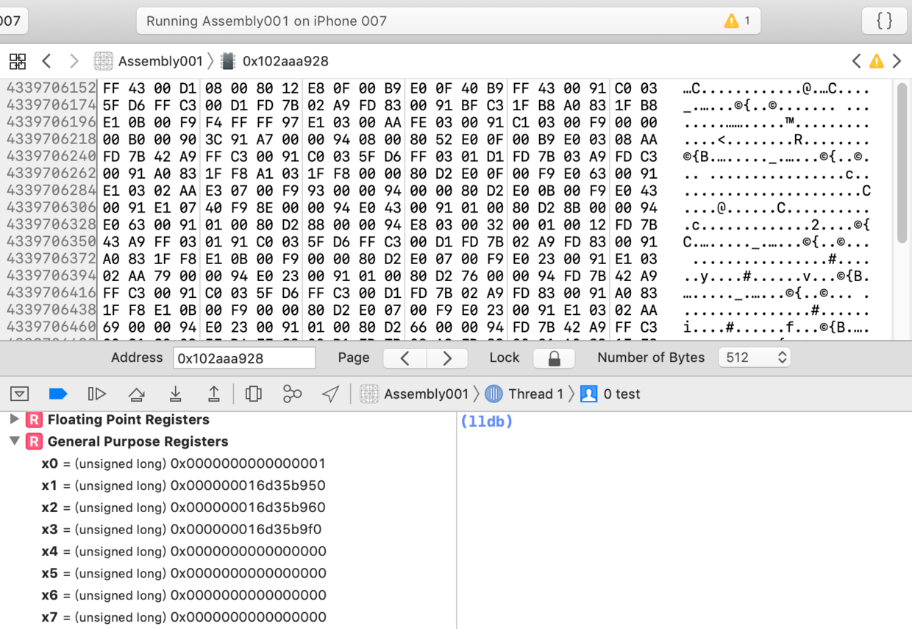
Task: Click the yellow warning icon in jump bar
Action: (x=876, y=61)
